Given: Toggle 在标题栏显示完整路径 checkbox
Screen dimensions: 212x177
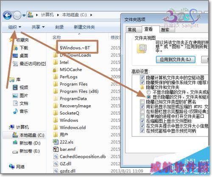Looking at the screenshot, I should point(142,111).
